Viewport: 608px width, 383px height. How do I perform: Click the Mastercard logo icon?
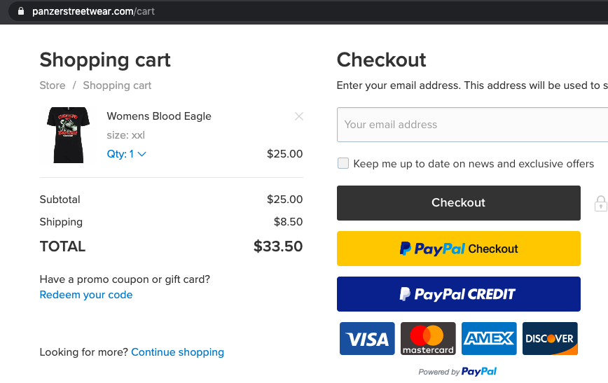point(428,338)
